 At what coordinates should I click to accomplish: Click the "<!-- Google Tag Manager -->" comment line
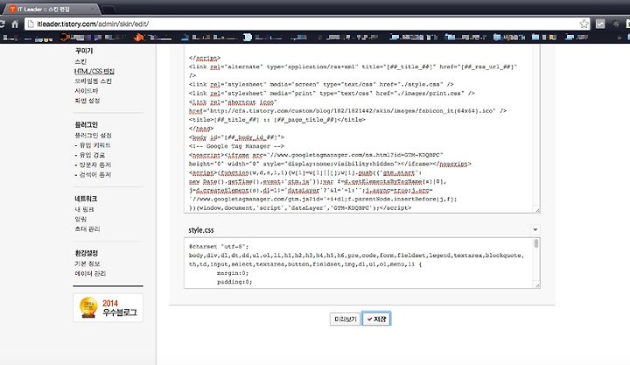[x=236, y=146]
